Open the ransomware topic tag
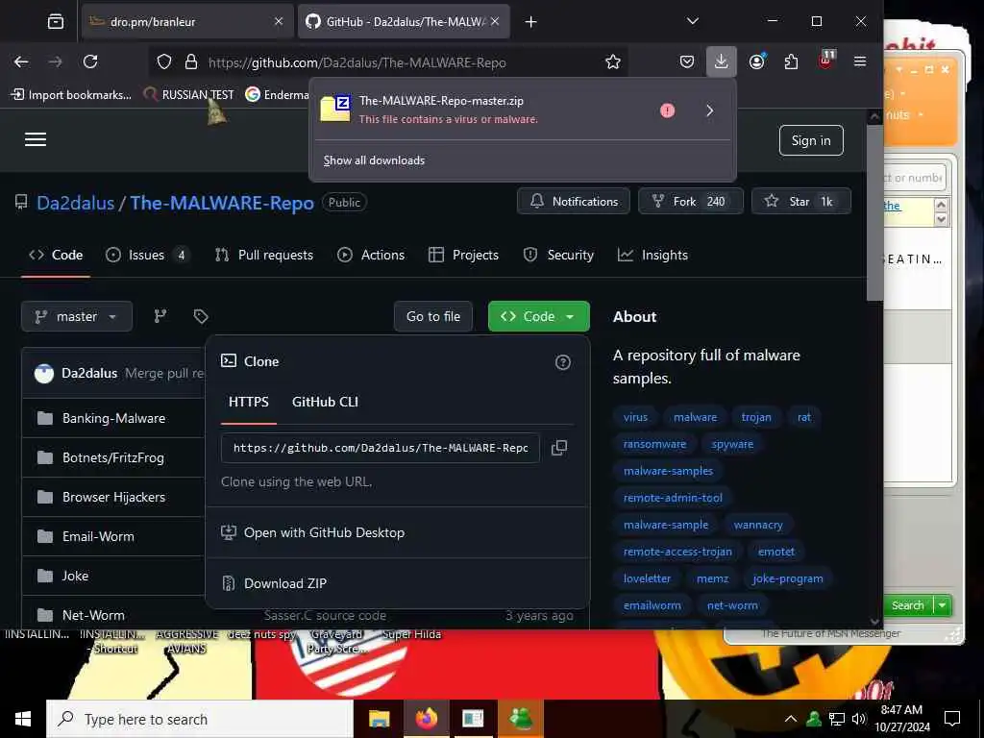The width and height of the screenshot is (984, 738). click(654, 444)
